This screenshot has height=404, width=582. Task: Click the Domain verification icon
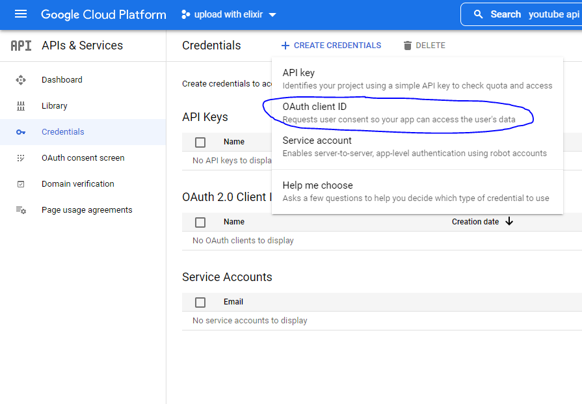[21, 184]
